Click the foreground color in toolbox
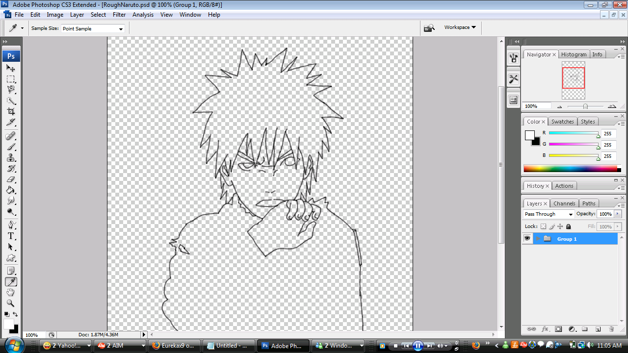 pyautogui.click(x=8, y=324)
